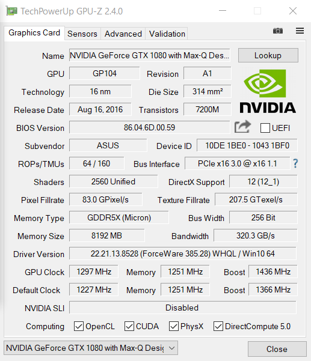Click the BIOS Version field
The height and width of the screenshot is (361, 311).
tap(149, 127)
